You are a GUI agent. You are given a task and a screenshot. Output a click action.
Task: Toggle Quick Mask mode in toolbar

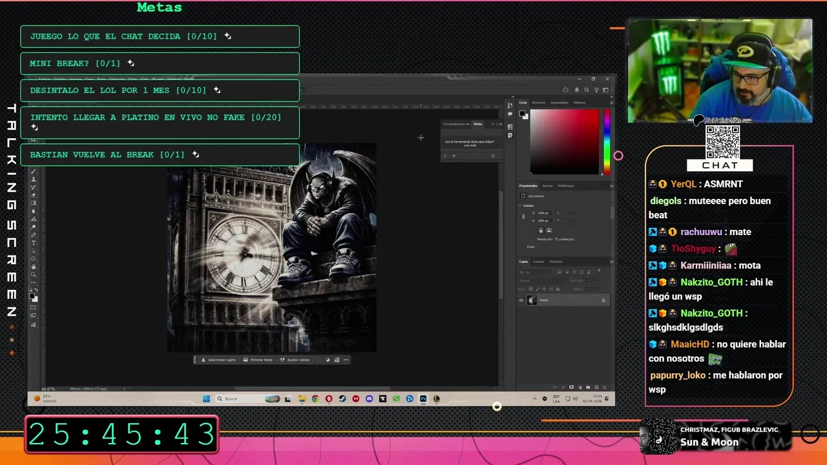pyautogui.click(x=34, y=307)
